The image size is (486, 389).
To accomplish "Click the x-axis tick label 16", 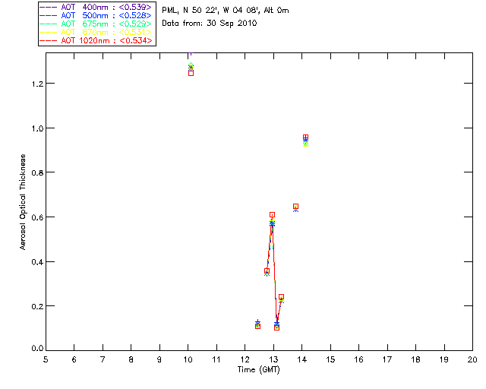I will pyautogui.click(x=359, y=359).
